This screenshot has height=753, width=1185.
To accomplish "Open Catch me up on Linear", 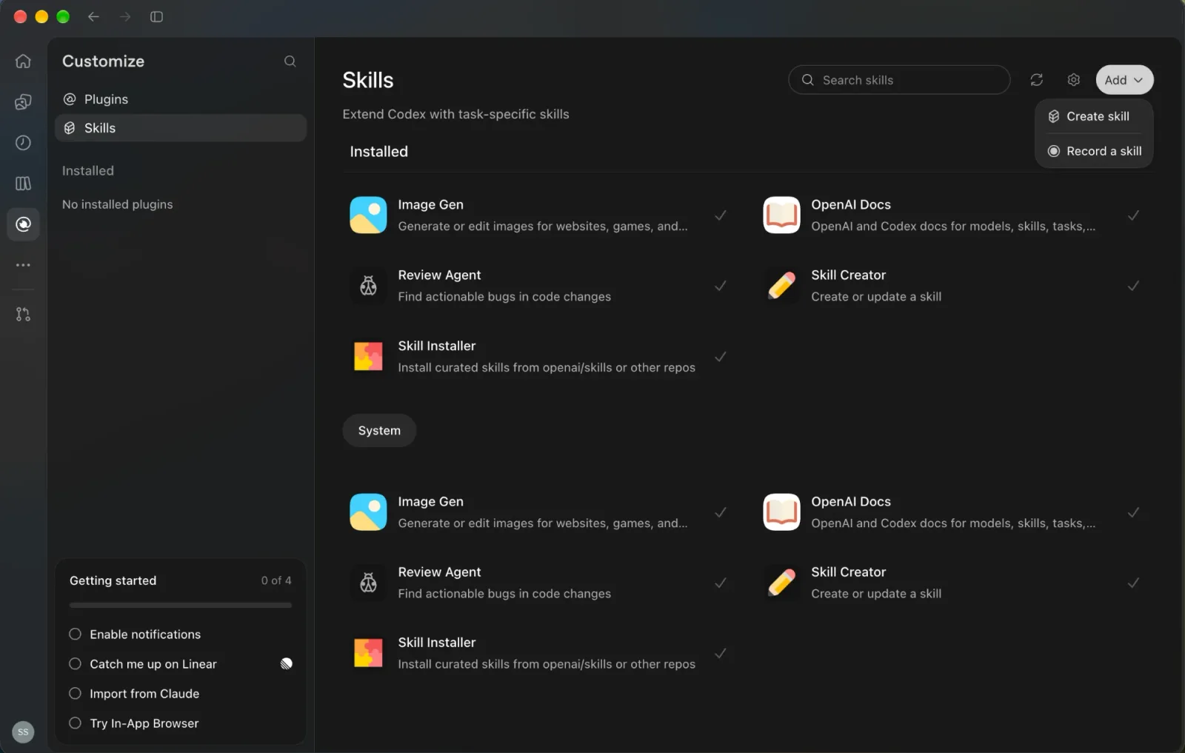I will [x=153, y=663].
